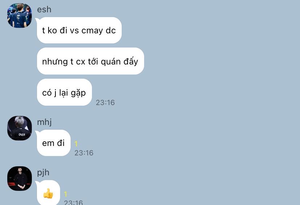300x205 pixels.
Task: Select message 't ko đi vs cmay dc'
Action: (79, 30)
